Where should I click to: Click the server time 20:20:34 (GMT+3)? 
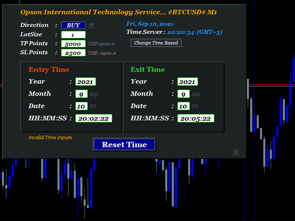click(195, 32)
